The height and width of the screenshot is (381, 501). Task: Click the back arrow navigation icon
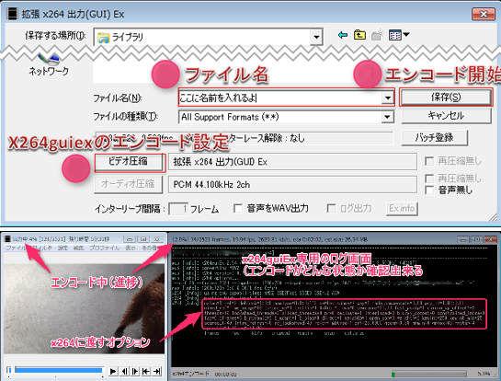click(x=343, y=35)
